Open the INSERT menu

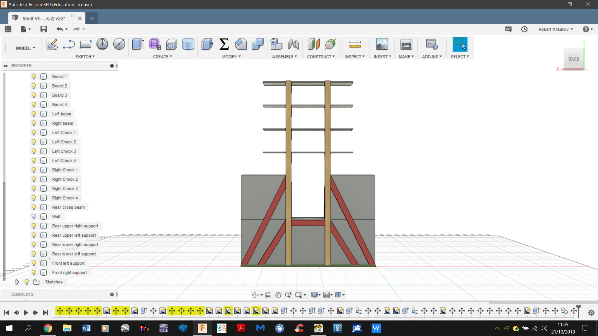pos(382,57)
